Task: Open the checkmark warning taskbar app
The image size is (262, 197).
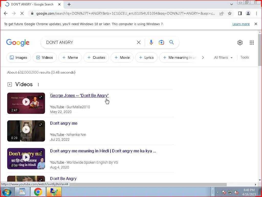Action: click(x=54, y=192)
